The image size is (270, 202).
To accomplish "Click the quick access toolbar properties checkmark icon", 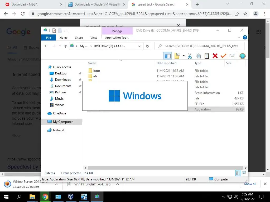I will pyautogui.click(x=54, y=31).
